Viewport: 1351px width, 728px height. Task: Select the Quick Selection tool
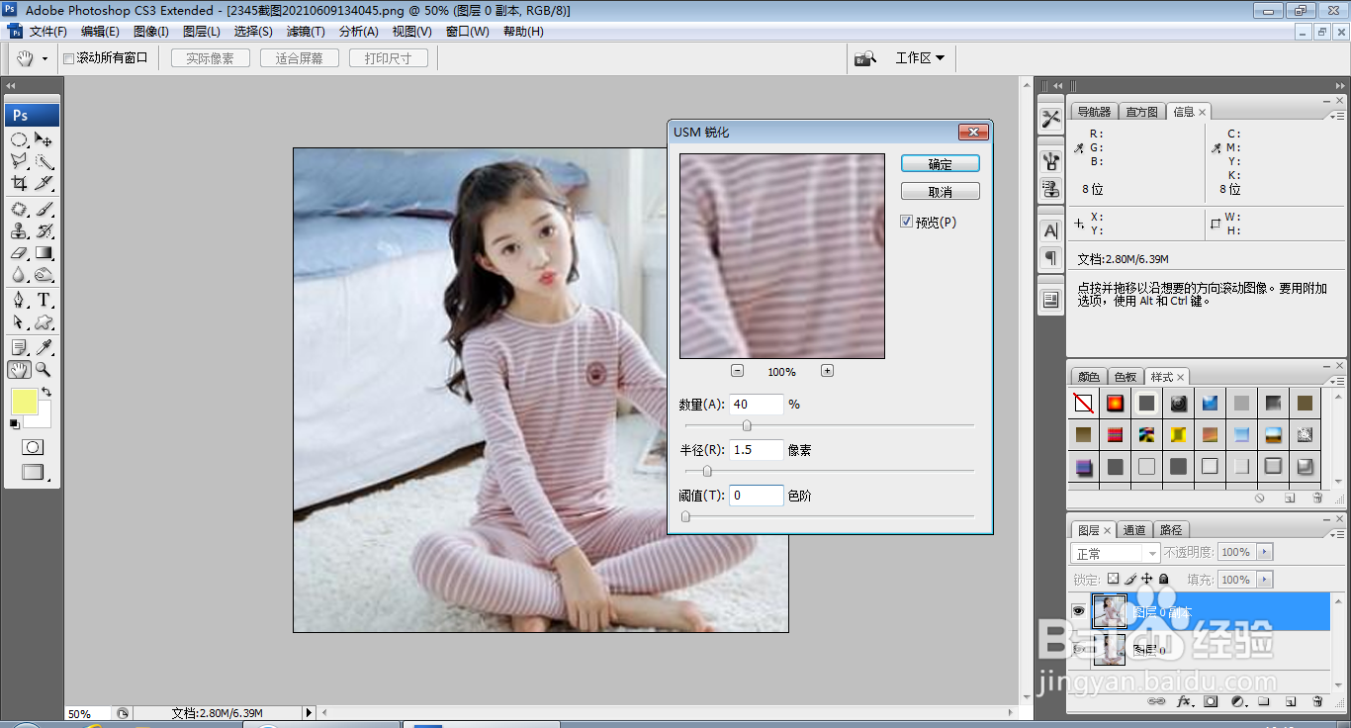(x=45, y=161)
